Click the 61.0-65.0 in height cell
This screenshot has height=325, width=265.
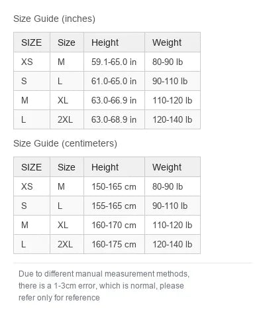[x=114, y=81]
